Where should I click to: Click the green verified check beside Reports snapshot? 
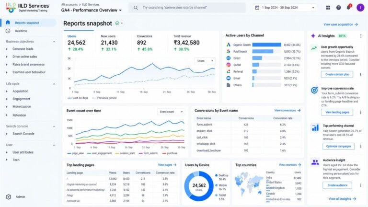pyautogui.click(x=117, y=23)
